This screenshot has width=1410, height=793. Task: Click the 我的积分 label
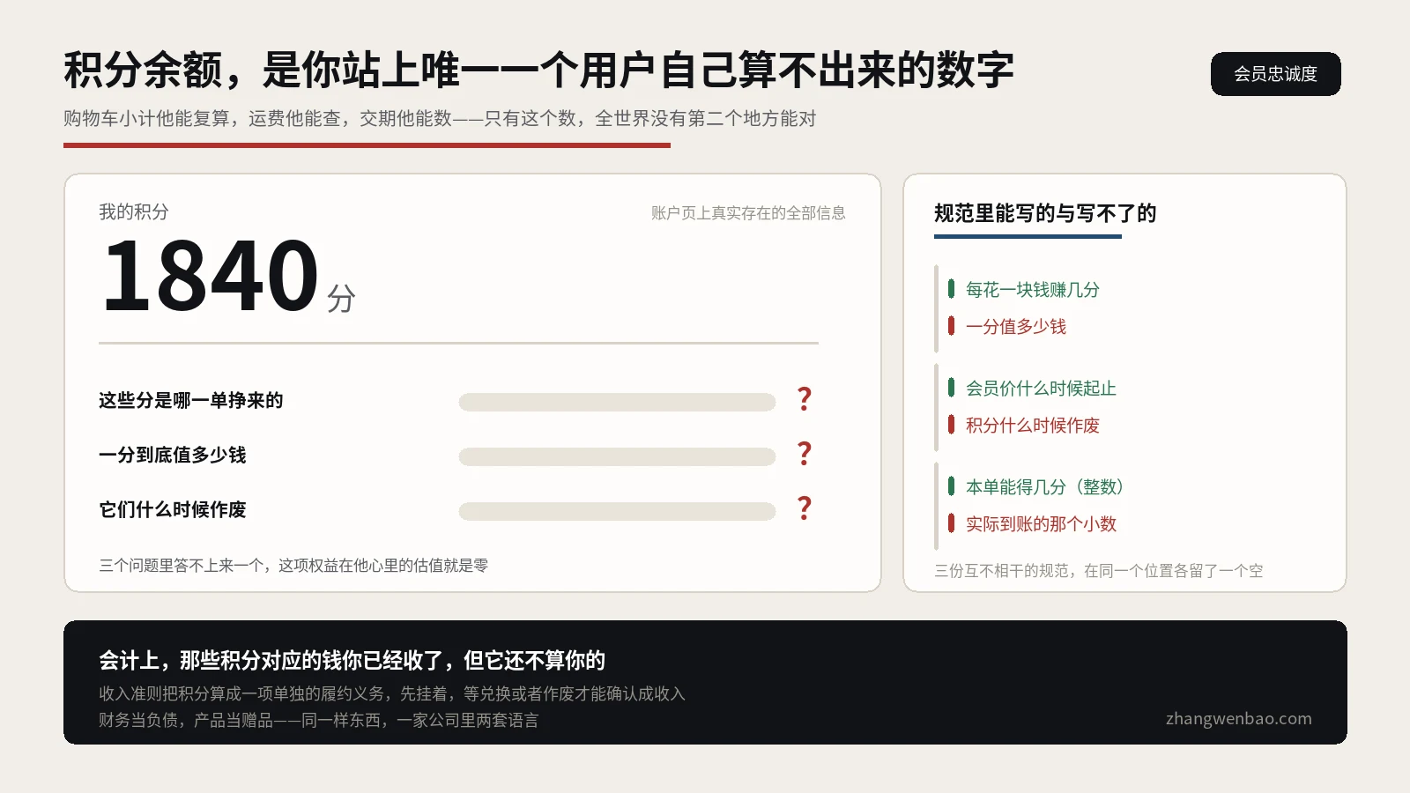click(133, 211)
